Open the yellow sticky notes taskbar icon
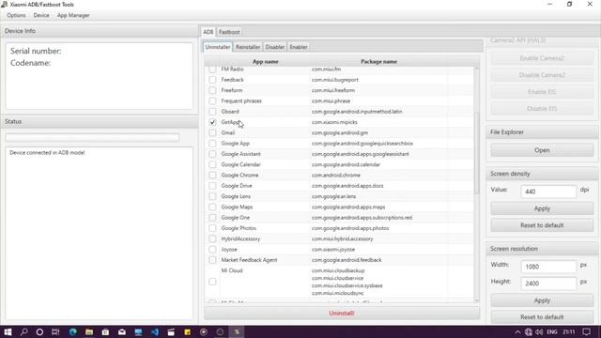 click(x=188, y=331)
